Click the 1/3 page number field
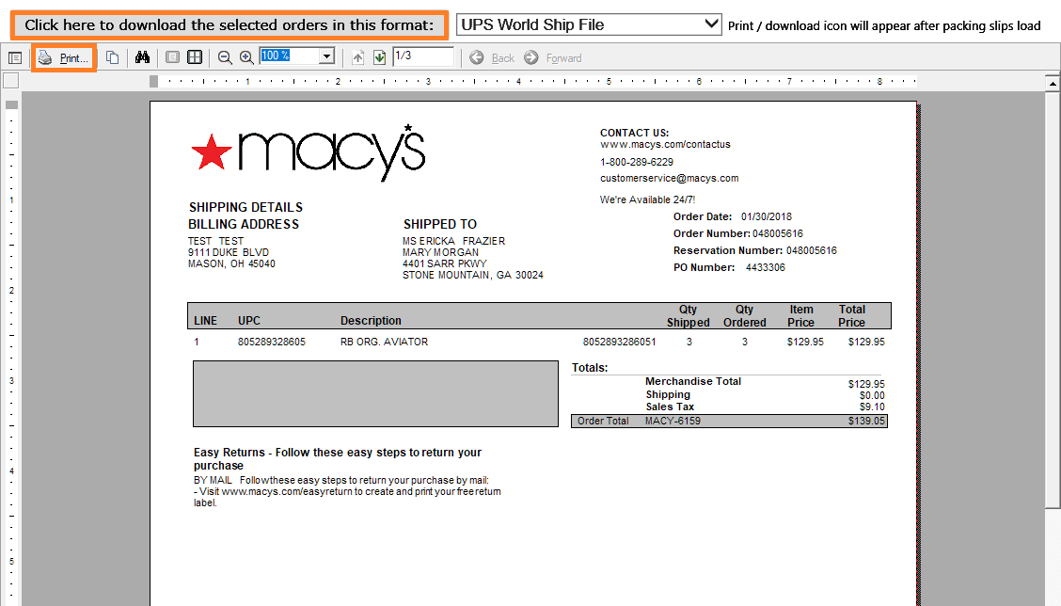 pyautogui.click(x=423, y=56)
